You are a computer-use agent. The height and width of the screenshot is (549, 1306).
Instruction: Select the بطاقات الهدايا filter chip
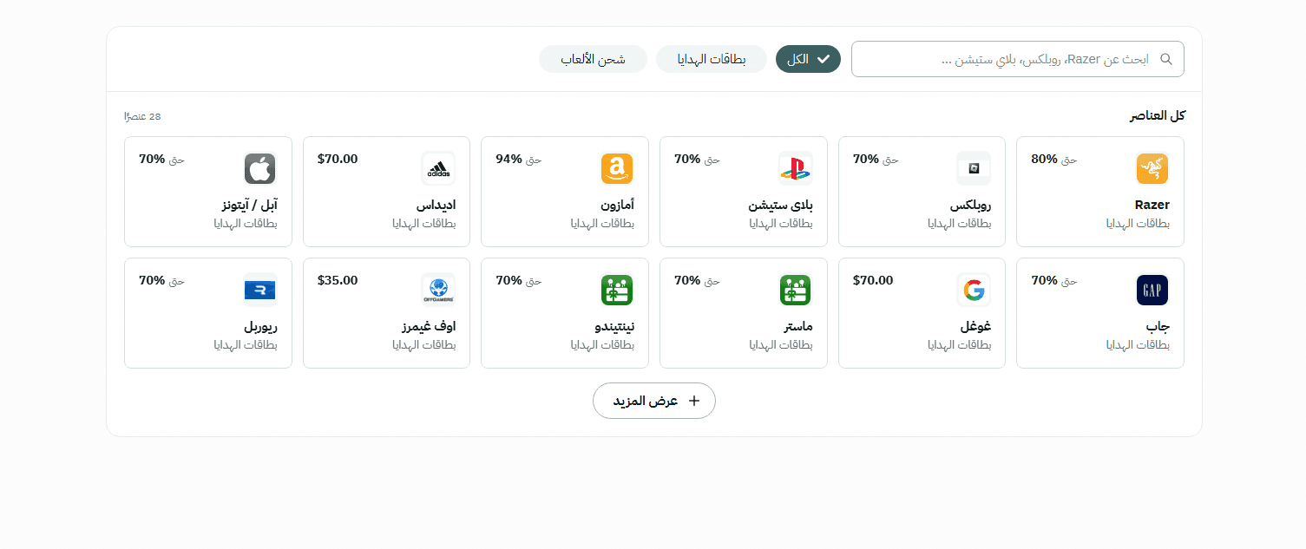pyautogui.click(x=712, y=59)
